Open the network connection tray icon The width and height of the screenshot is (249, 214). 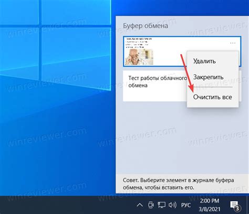click(161, 205)
